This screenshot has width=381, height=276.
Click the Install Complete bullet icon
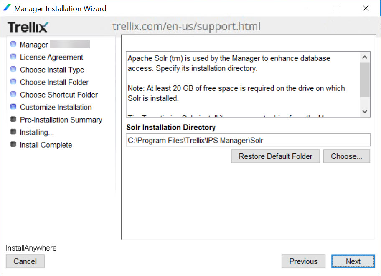tap(13, 144)
